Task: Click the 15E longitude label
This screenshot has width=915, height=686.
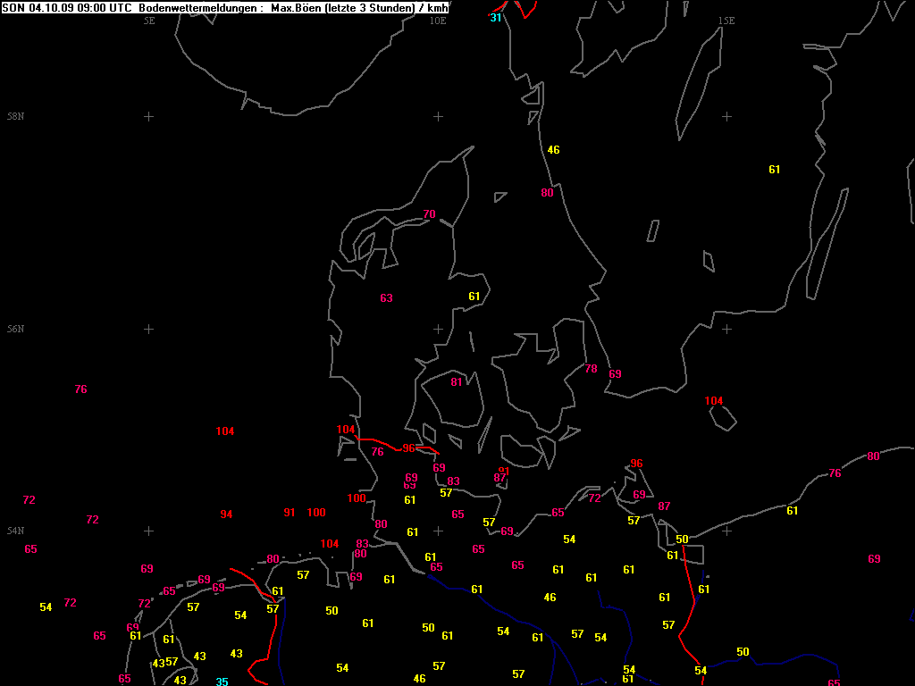Action: [726, 21]
